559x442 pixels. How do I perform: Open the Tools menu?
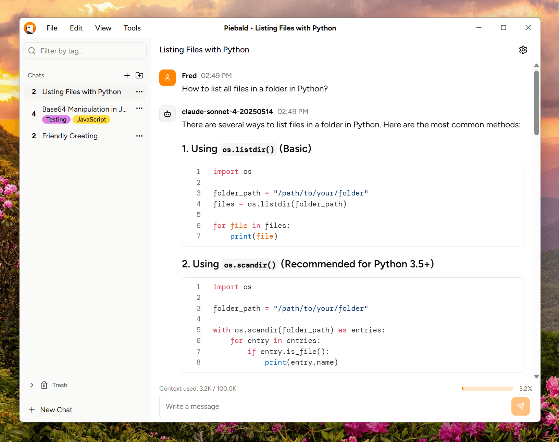click(x=132, y=28)
